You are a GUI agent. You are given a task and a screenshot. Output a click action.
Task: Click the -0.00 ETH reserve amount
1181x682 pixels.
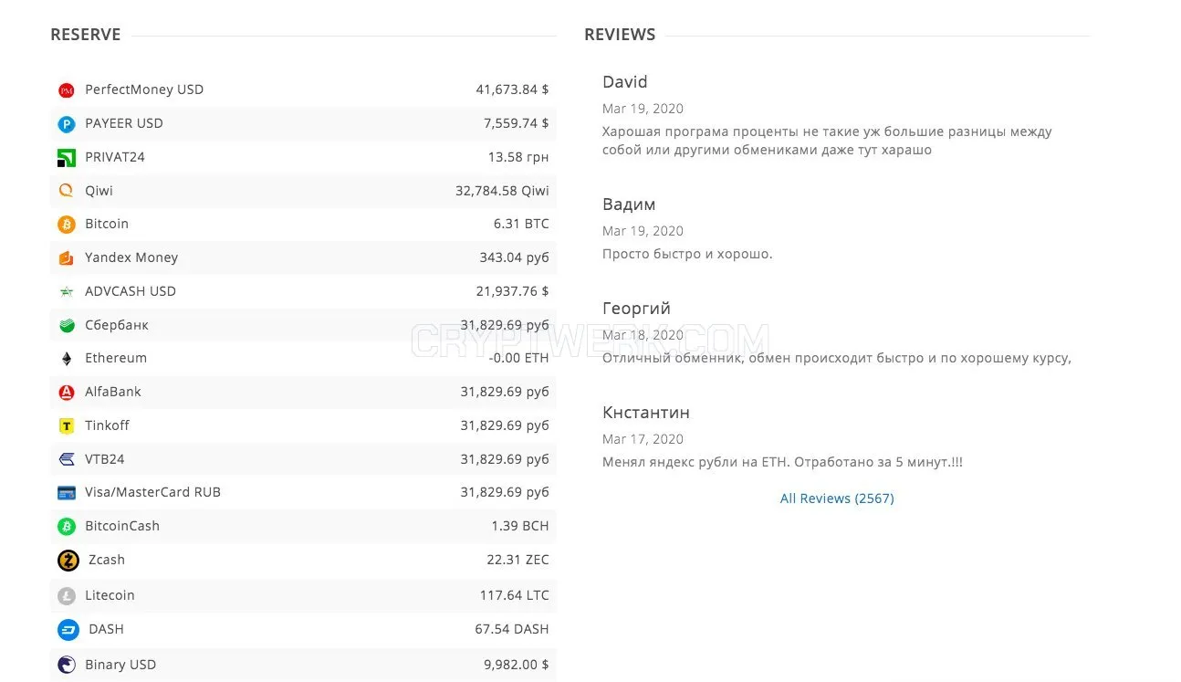pyautogui.click(x=519, y=358)
